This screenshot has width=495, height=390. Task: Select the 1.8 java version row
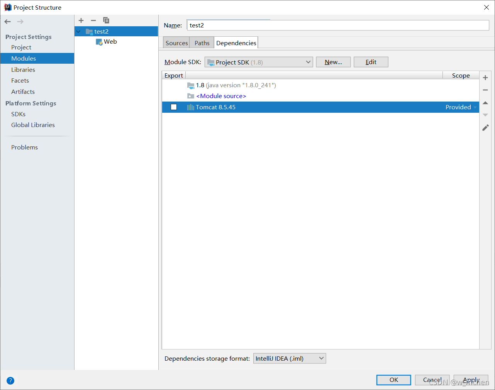point(320,85)
